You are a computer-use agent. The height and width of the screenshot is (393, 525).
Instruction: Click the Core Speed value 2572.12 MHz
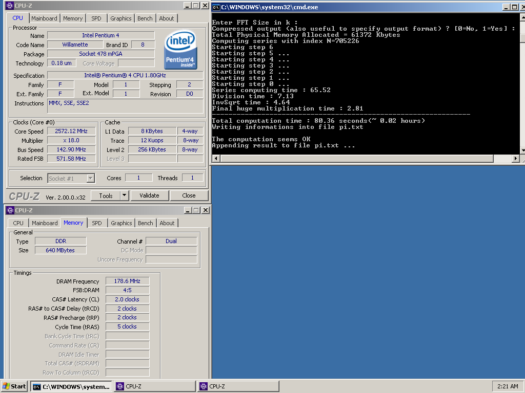(x=71, y=131)
